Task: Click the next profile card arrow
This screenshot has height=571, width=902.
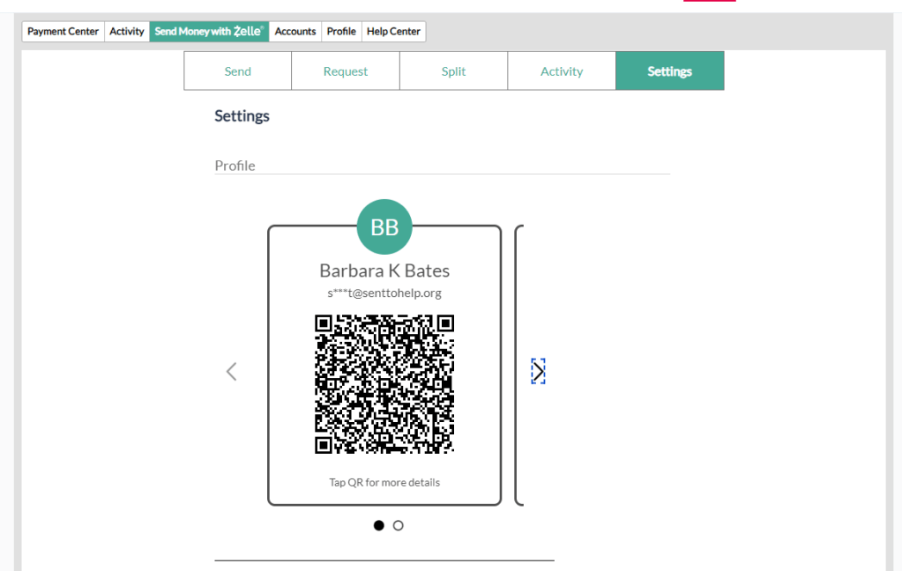Action: pos(538,372)
